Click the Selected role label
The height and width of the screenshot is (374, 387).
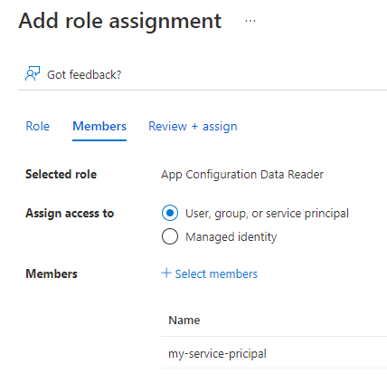(61, 174)
